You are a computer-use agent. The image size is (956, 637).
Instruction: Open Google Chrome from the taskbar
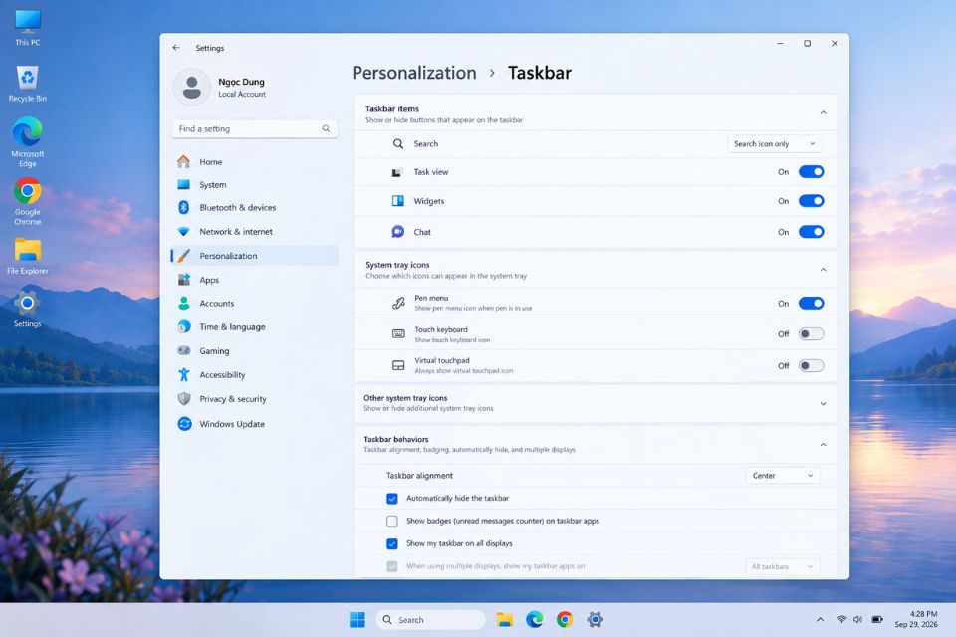(565, 620)
